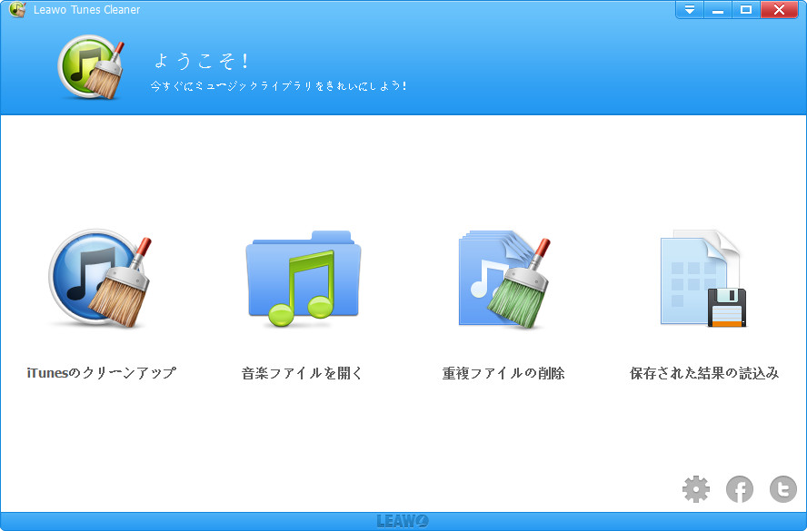Open the iTunes cleanup broom icon
The width and height of the screenshot is (807, 531).
coord(100,278)
